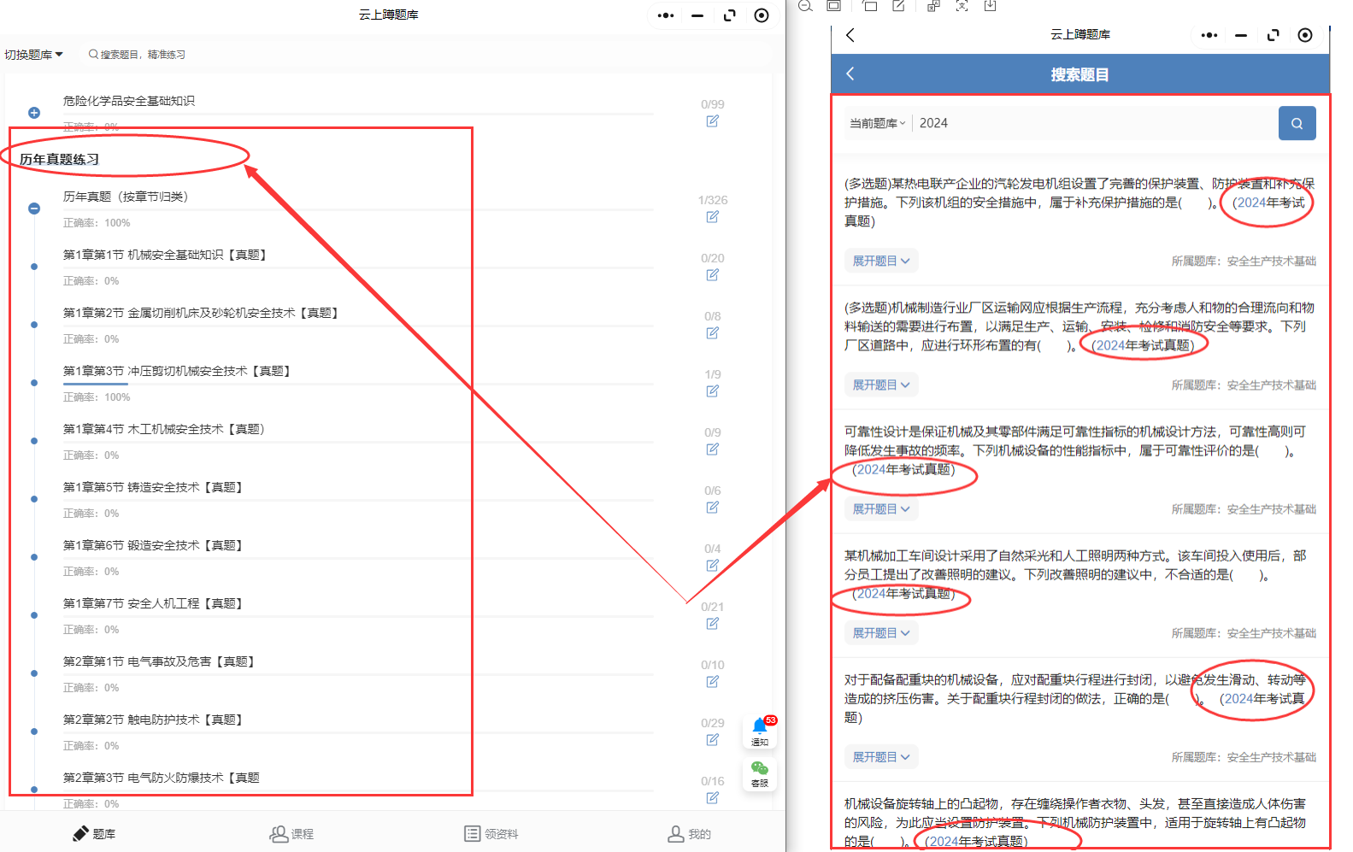Start practice icon for 第1章第7节 安全人机工程
Screen dimensions: 1353x852
(712, 624)
